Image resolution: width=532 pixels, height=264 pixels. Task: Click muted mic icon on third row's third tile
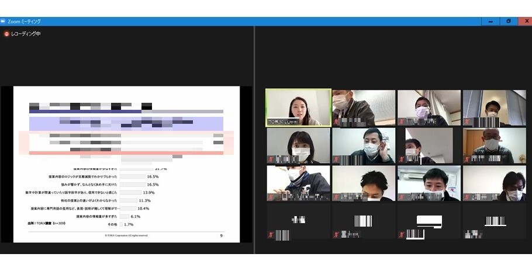(x=402, y=197)
